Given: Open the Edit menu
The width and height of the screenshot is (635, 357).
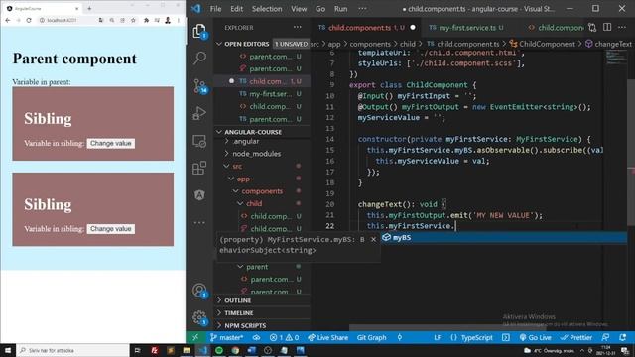Looking at the screenshot, I should coord(236,9).
